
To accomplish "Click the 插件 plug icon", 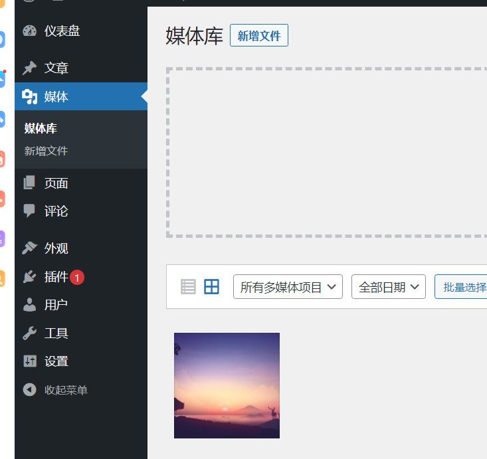I will [29, 277].
